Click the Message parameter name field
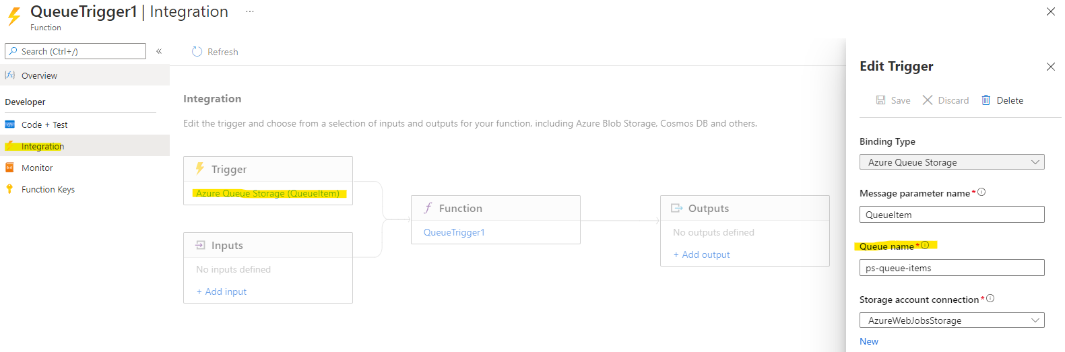 (952, 215)
